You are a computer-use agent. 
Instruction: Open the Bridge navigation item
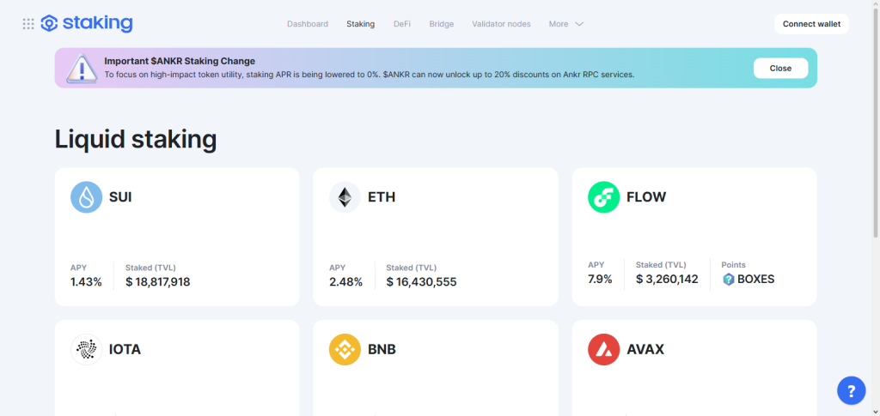(x=442, y=24)
